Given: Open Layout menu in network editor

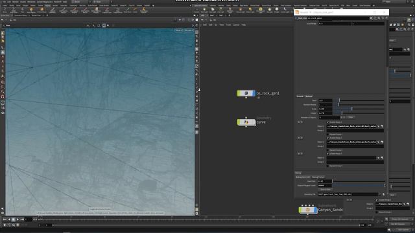Looking at the screenshot, I should [236, 25].
